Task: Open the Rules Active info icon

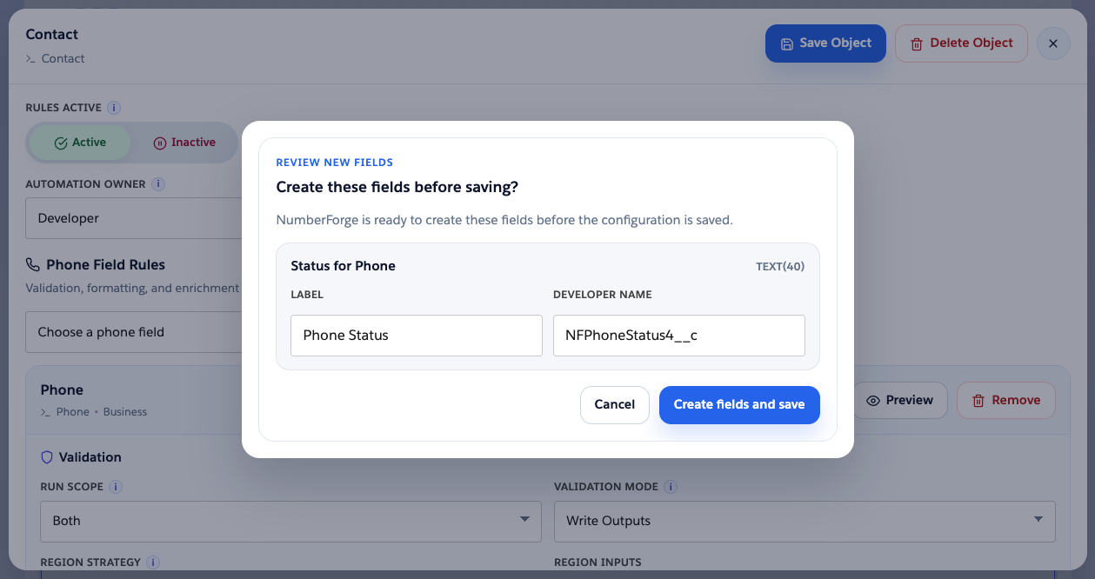Action: point(114,108)
